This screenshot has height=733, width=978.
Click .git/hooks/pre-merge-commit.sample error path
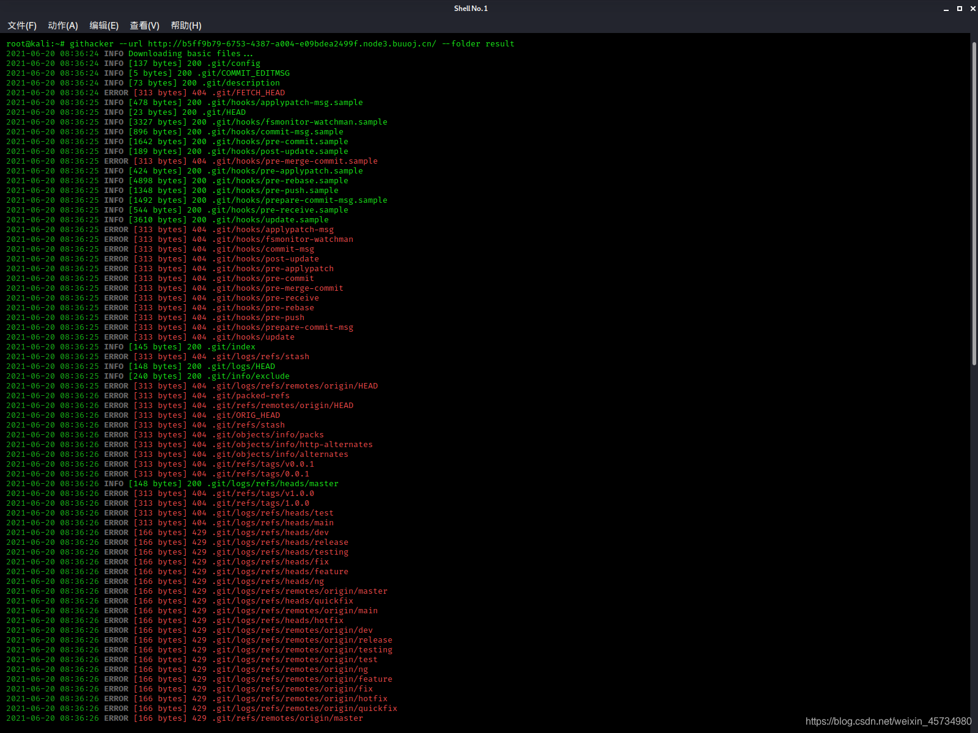[x=295, y=161]
